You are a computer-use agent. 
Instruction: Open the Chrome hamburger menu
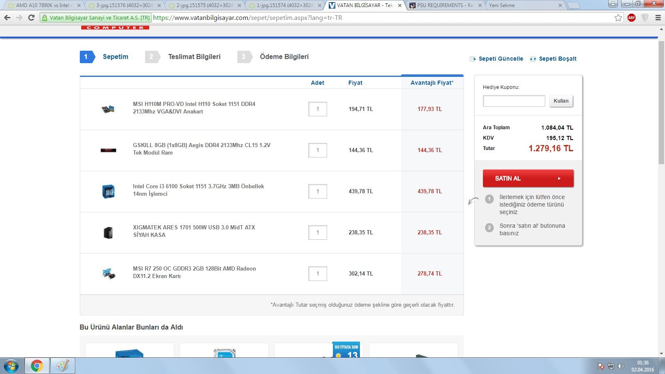click(658, 17)
